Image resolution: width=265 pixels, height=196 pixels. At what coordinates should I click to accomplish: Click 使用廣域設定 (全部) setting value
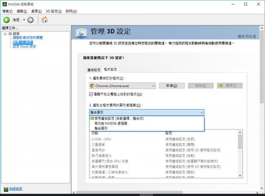[x=180, y=139]
